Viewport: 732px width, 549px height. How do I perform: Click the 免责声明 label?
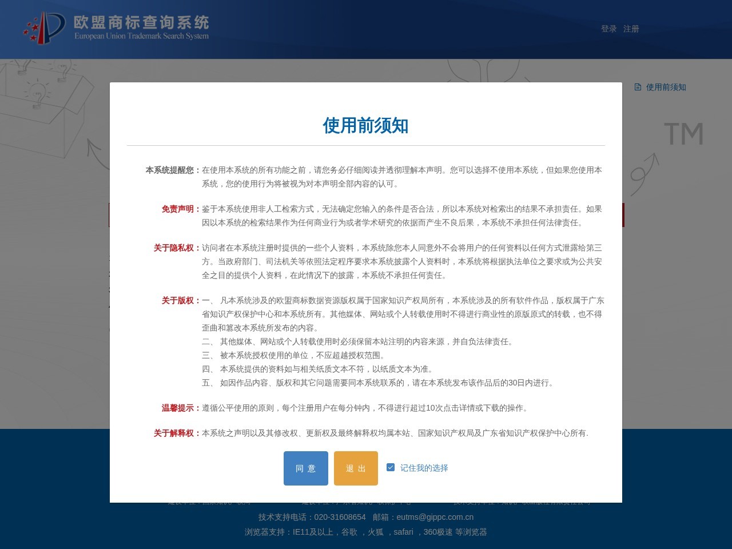pos(181,209)
